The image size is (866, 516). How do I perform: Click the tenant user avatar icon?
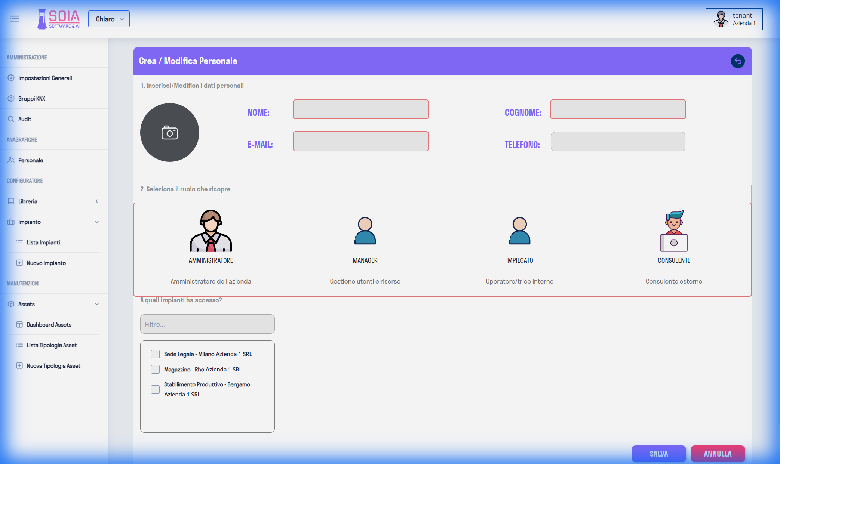721,19
